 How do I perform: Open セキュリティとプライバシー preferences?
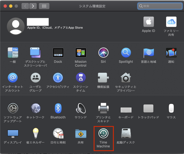point(126,78)
